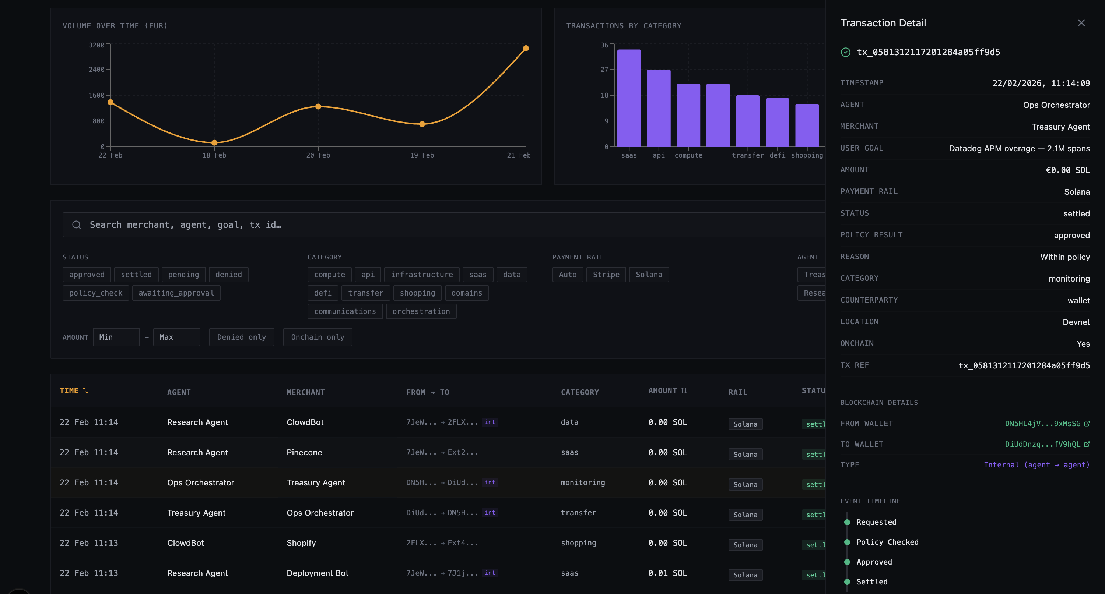Click the 21 Feb data point on the chart
Viewport: 1105px width, 594px height.
526,49
